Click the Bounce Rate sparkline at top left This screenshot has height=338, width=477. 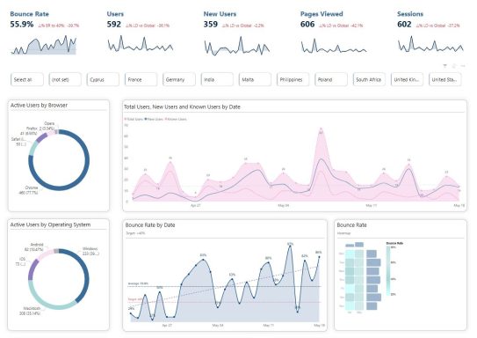coord(44,46)
